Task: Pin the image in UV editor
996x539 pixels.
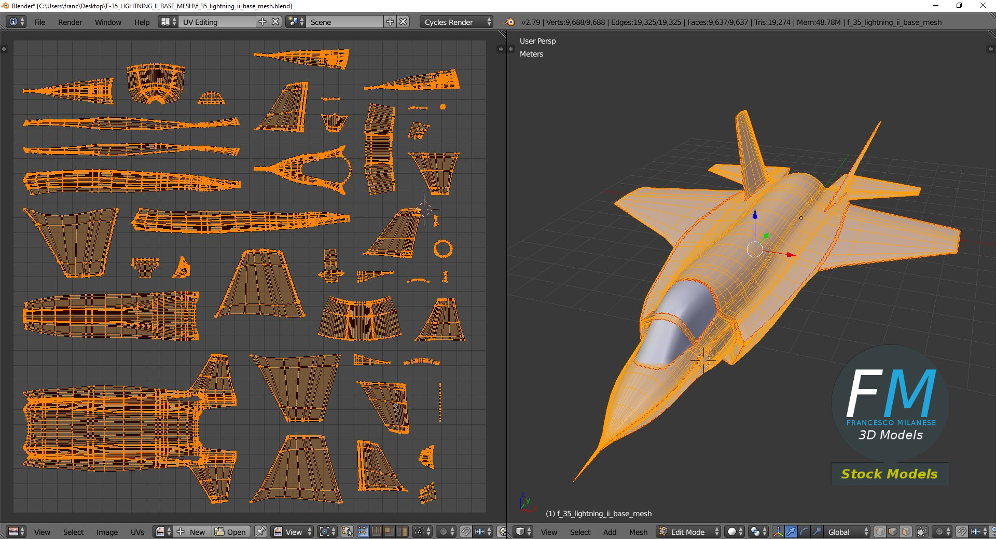Action: (x=260, y=532)
